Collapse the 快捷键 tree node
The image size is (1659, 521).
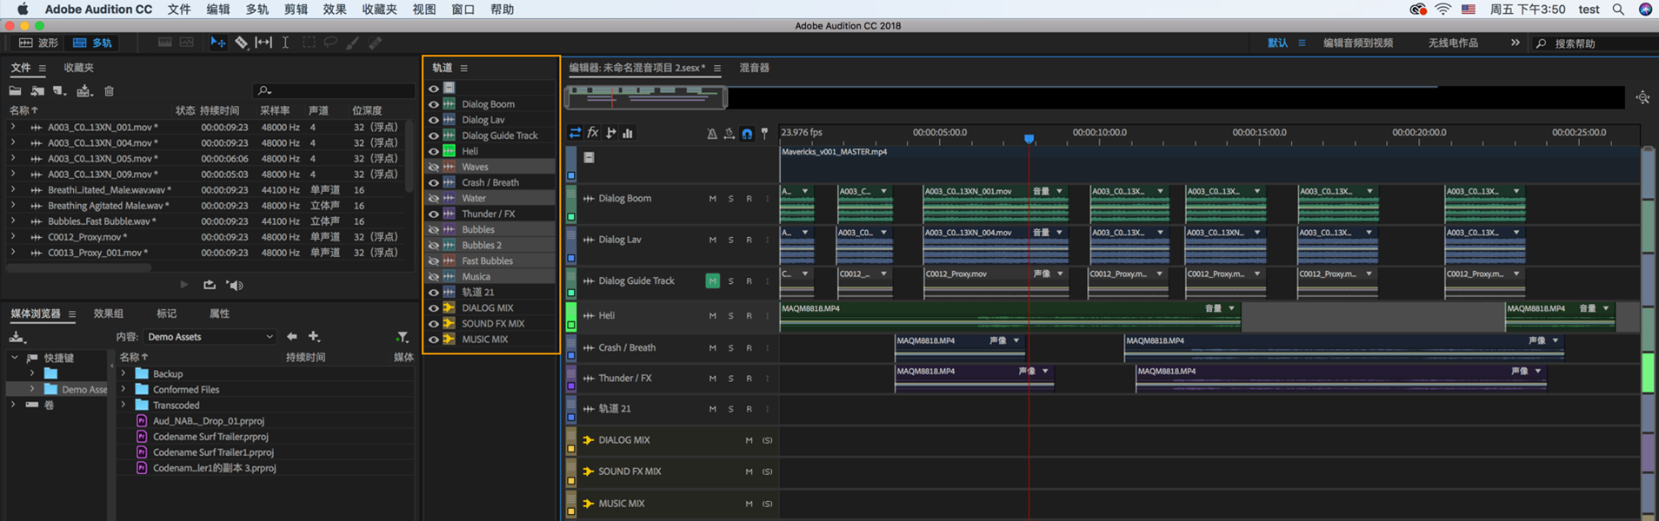point(14,358)
